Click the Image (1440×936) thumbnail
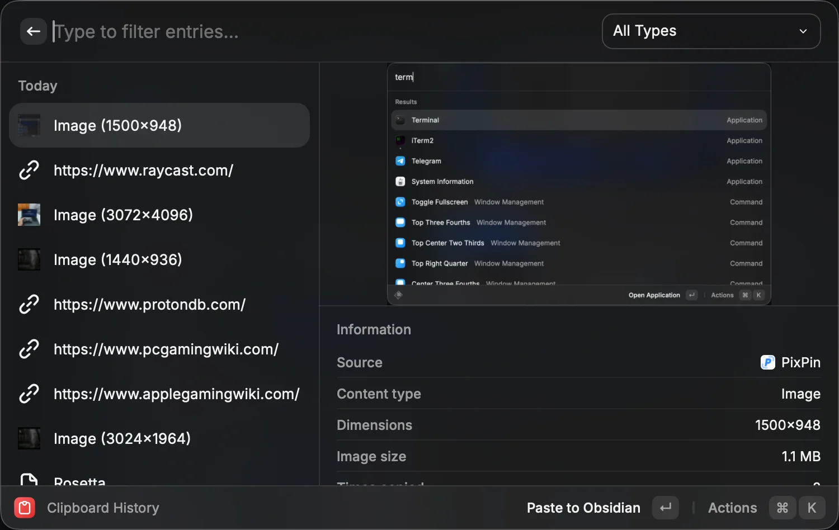This screenshot has height=530, width=839. point(29,259)
